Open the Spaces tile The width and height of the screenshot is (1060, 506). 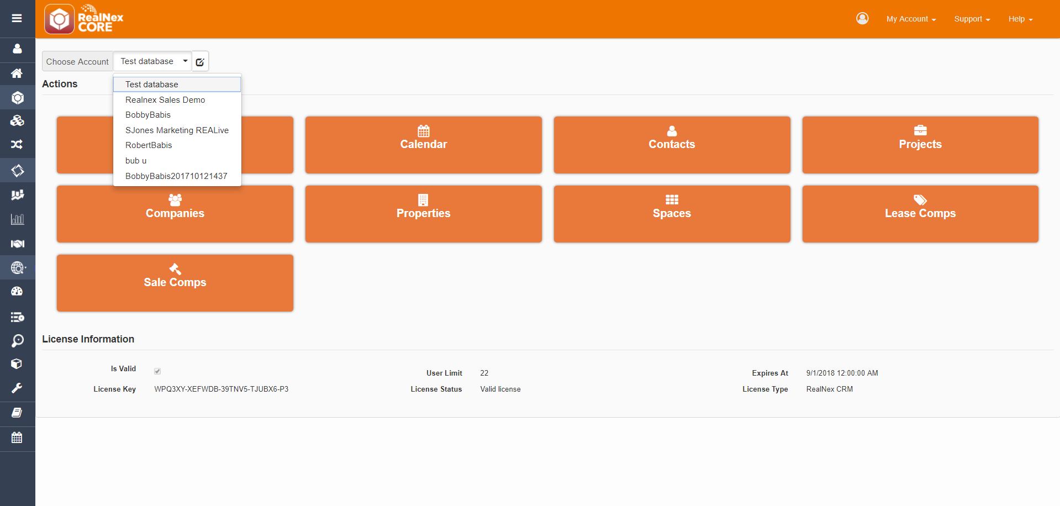672,214
